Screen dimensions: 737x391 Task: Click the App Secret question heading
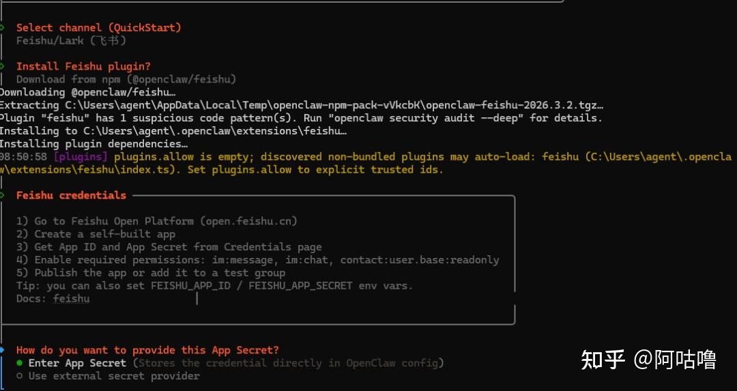click(147, 350)
